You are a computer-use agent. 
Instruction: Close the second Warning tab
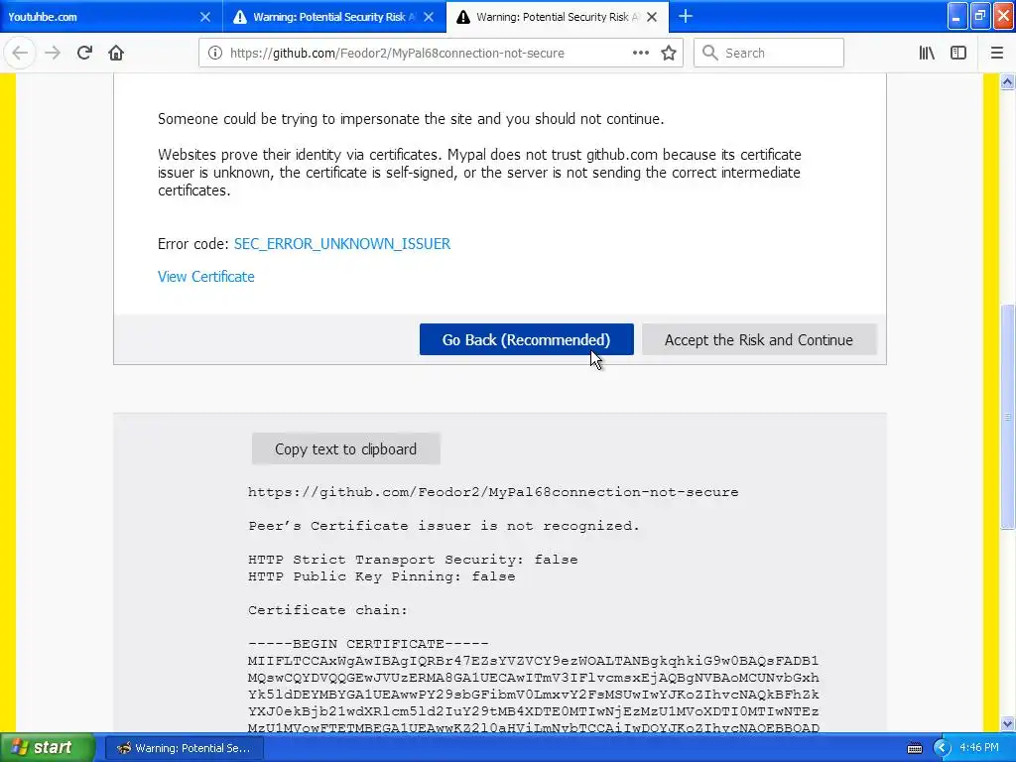tap(429, 17)
